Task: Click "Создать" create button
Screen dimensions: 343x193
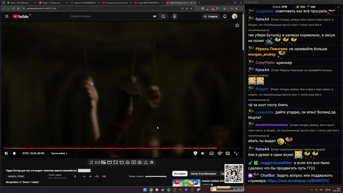Action: pos(211,16)
